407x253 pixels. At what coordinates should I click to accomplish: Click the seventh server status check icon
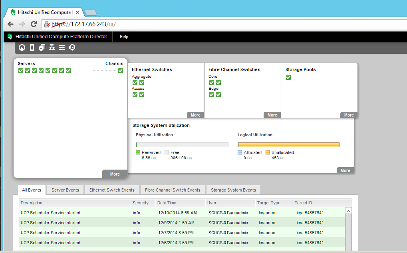pyautogui.click(x=61, y=71)
